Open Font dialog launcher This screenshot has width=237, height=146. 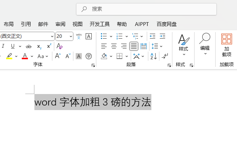(93, 65)
